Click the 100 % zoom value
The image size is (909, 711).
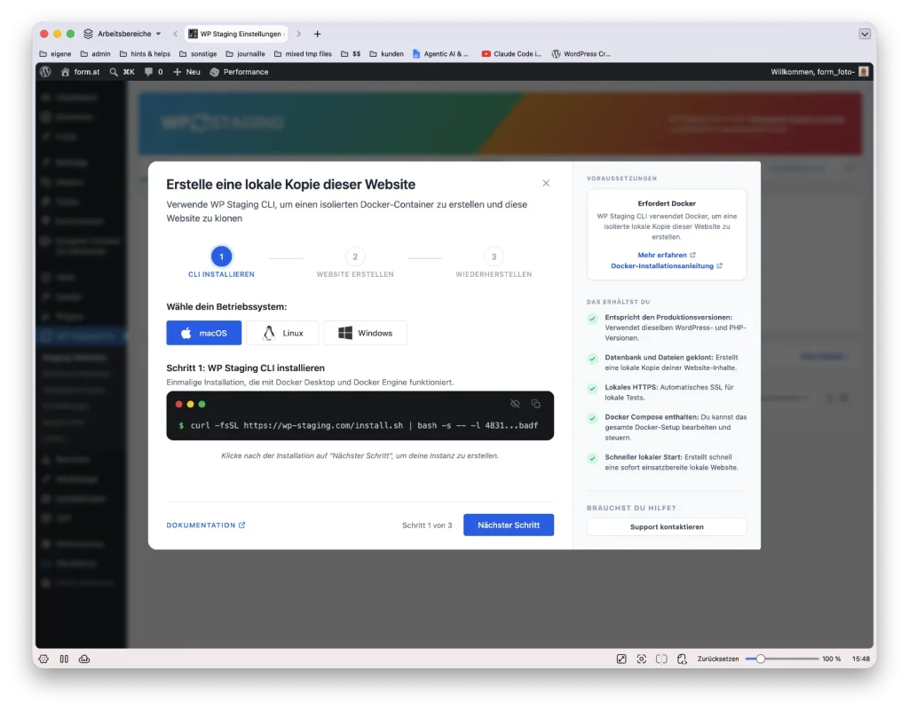(831, 659)
